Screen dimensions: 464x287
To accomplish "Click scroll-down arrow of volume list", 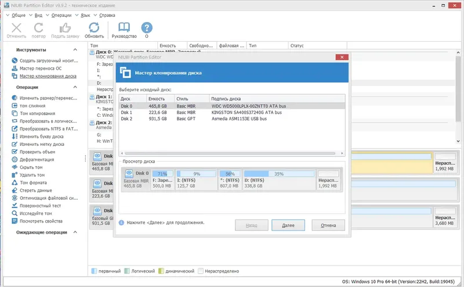I will [x=458, y=141].
